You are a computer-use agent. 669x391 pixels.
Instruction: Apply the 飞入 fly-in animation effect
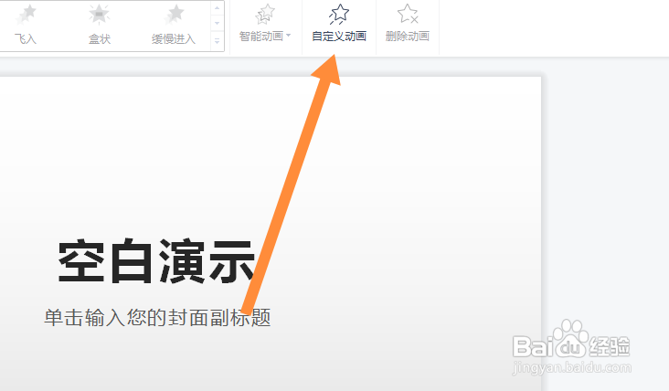coord(26,25)
